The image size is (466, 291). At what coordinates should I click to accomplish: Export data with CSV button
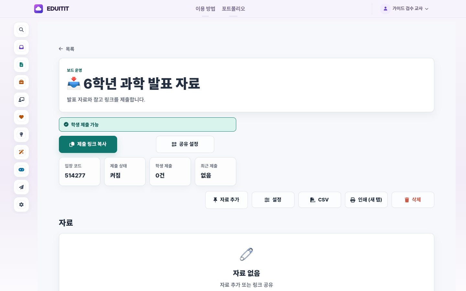tap(320, 200)
